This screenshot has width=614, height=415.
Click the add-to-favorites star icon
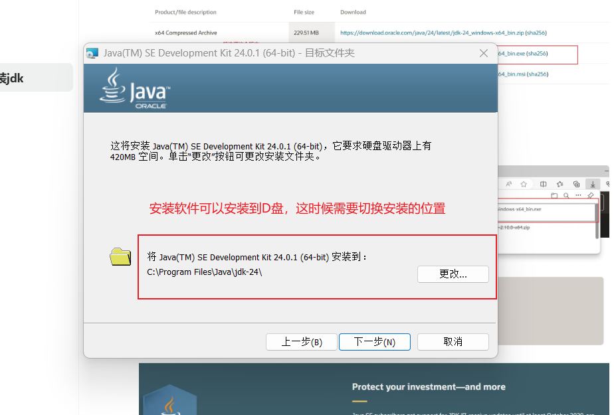[524, 184]
